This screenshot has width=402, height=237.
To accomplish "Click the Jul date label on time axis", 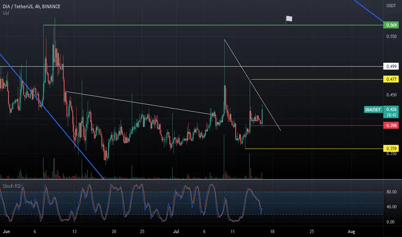I will point(176,232).
